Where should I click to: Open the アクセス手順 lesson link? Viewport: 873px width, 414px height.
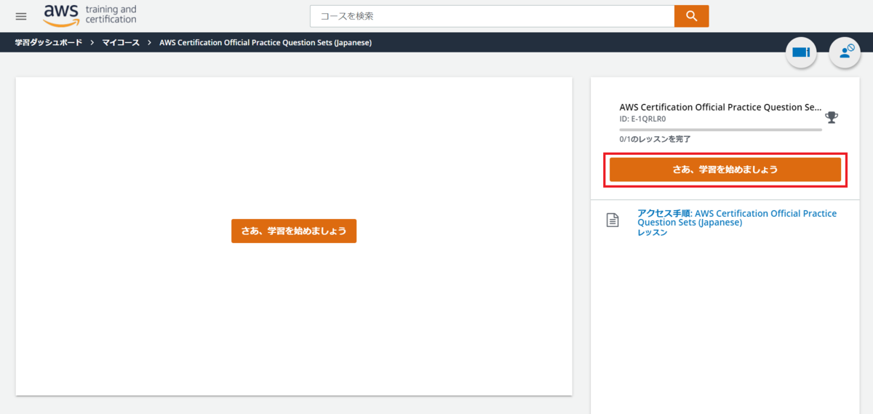pyautogui.click(x=737, y=218)
